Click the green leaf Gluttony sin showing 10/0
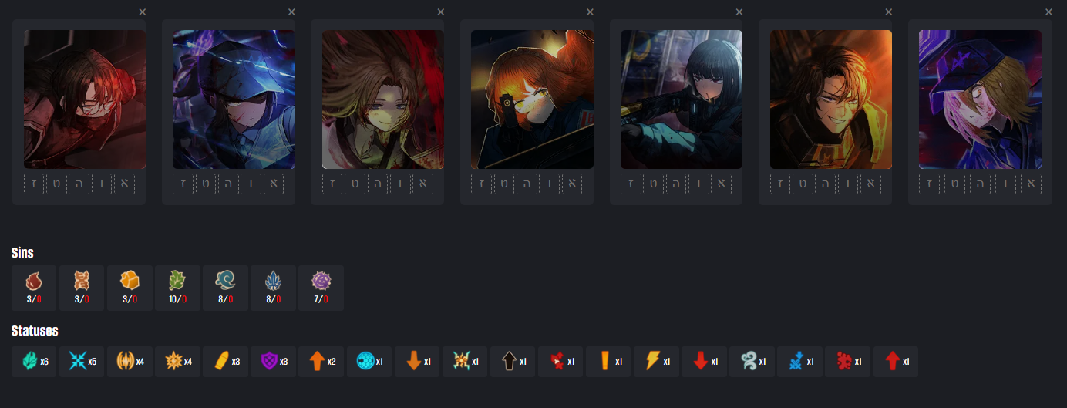The image size is (1067, 408). pyautogui.click(x=177, y=288)
